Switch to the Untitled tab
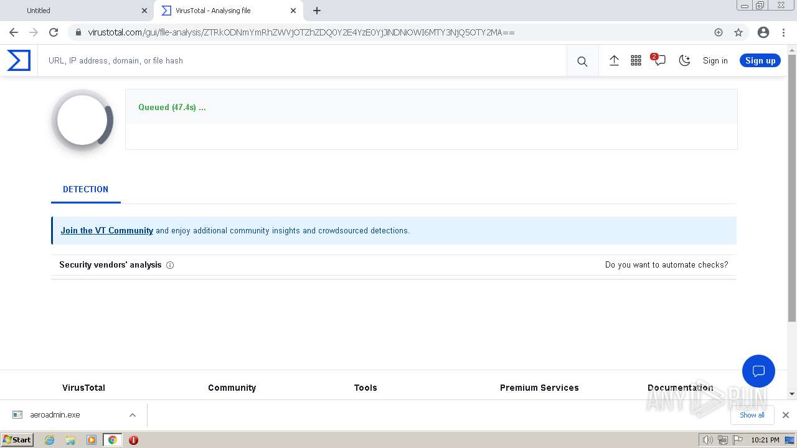797x448 pixels. click(x=76, y=11)
